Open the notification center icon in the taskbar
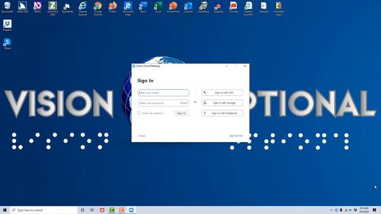The image size is (381, 214). [x=374, y=210]
